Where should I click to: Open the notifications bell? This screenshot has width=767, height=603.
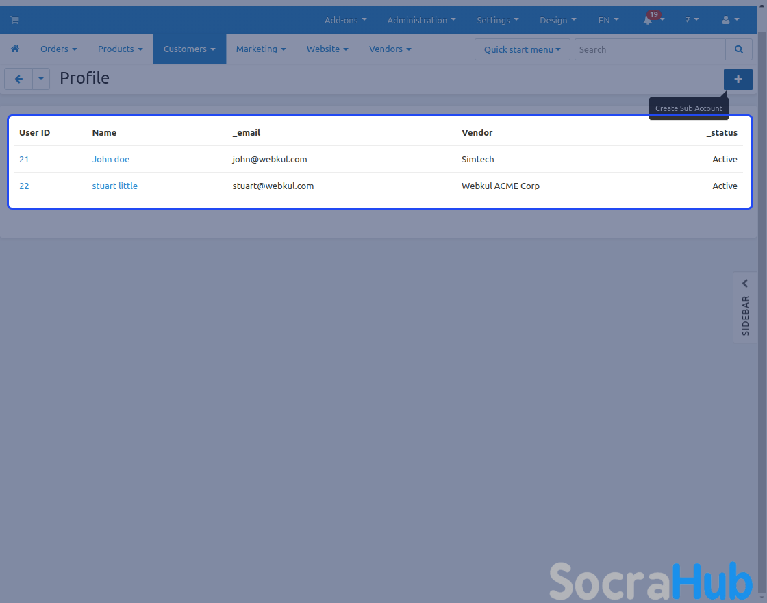tap(648, 21)
